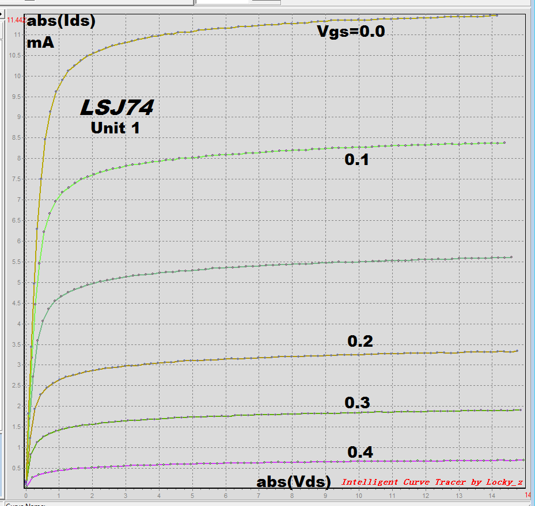
Task: Click the gold Vgs=0.0 curve endpoint marker
Action: (497, 16)
